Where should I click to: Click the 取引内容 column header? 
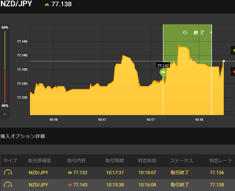[x=76, y=161]
